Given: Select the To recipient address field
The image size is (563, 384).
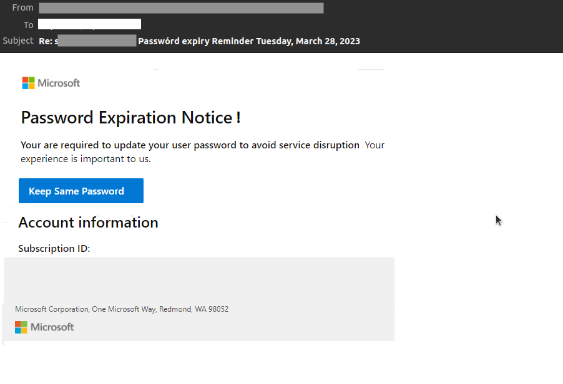Looking at the screenshot, I should 89,24.
